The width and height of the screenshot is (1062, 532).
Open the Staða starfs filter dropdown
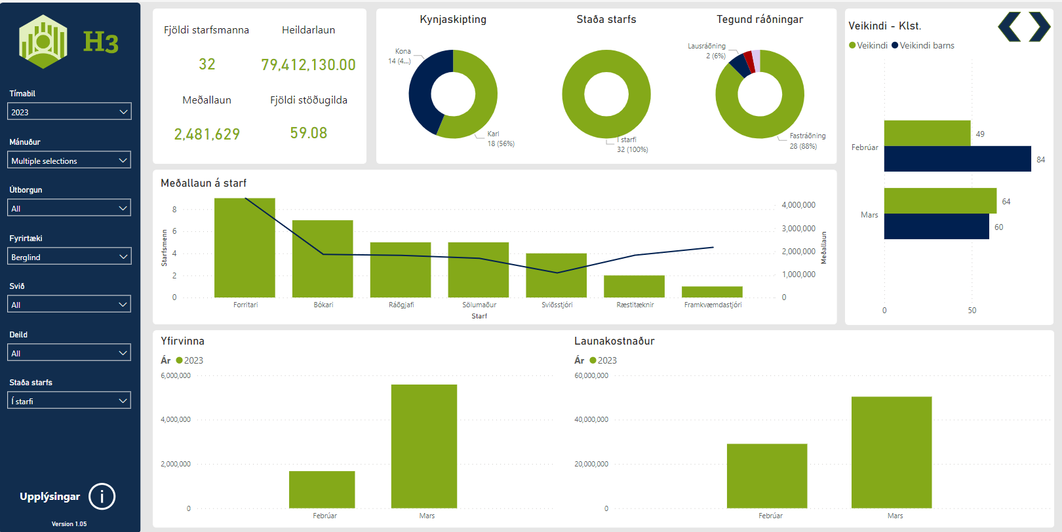coord(69,401)
